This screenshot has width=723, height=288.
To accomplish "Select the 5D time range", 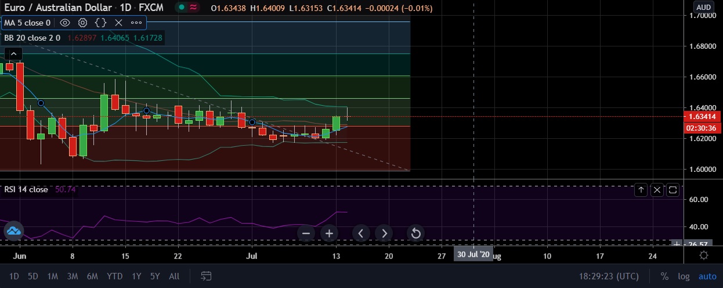I will click(x=33, y=276).
